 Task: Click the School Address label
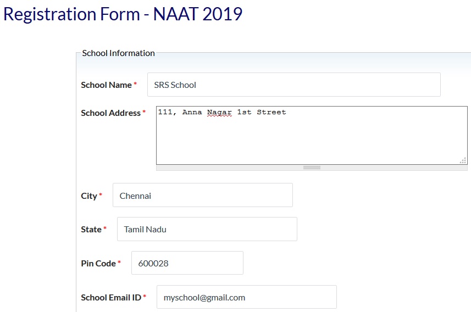point(110,113)
